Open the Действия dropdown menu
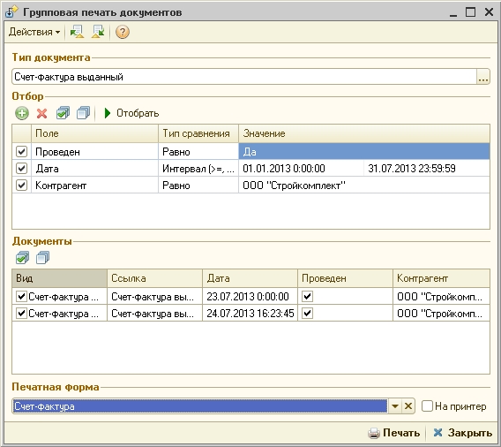501x447 pixels. [34, 32]
